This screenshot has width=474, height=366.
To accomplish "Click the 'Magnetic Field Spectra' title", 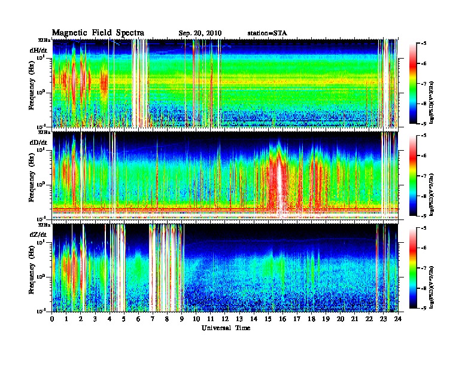I will [98, 33].
